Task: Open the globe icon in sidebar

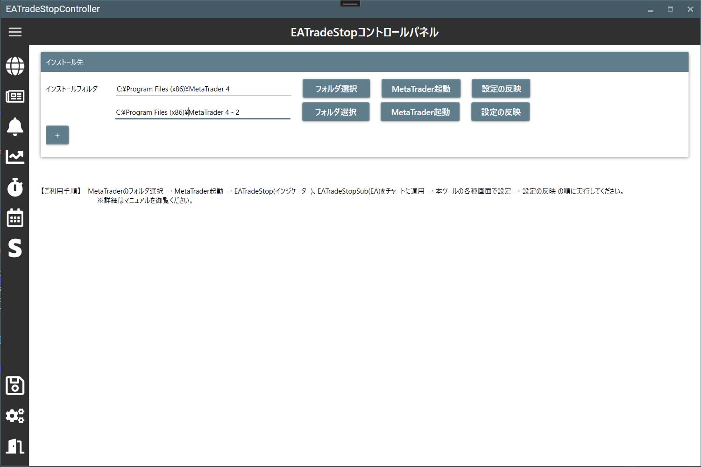Action: pos(15,66)
